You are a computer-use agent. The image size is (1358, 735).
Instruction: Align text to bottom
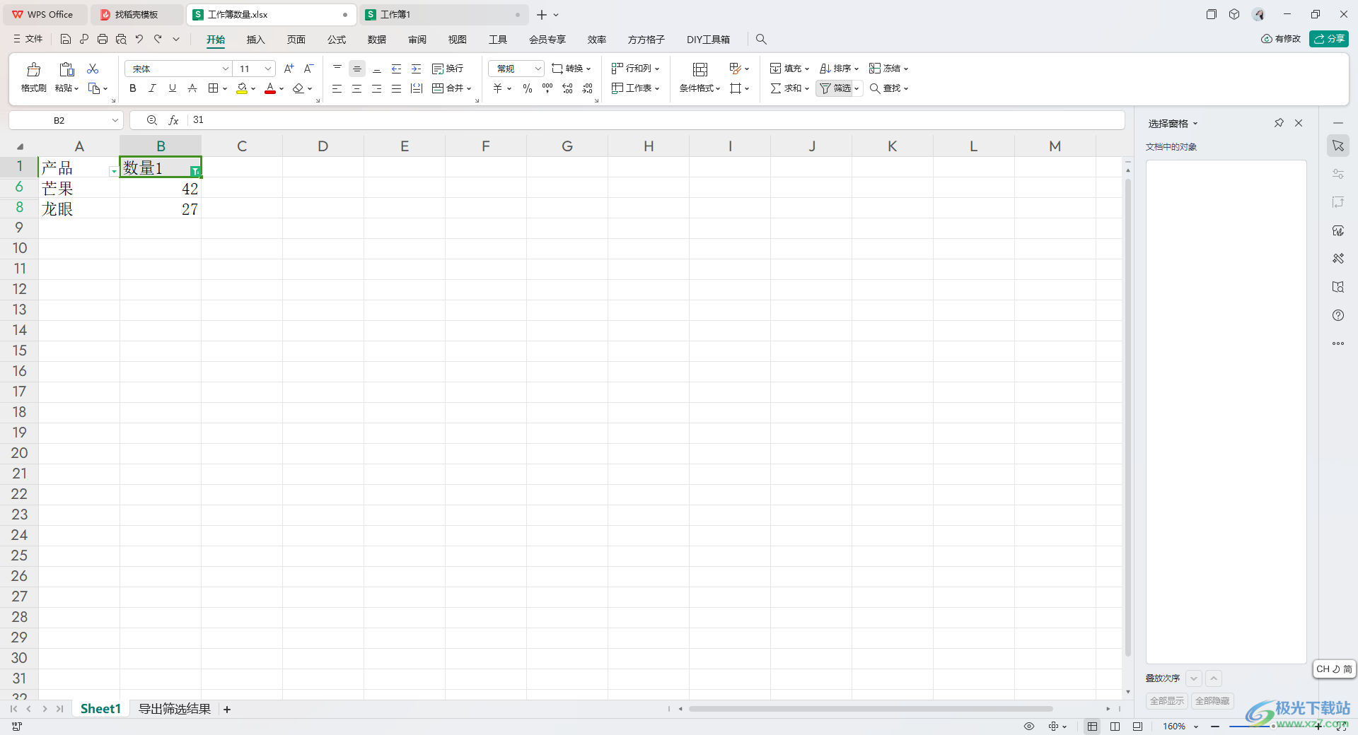point(377,69)
